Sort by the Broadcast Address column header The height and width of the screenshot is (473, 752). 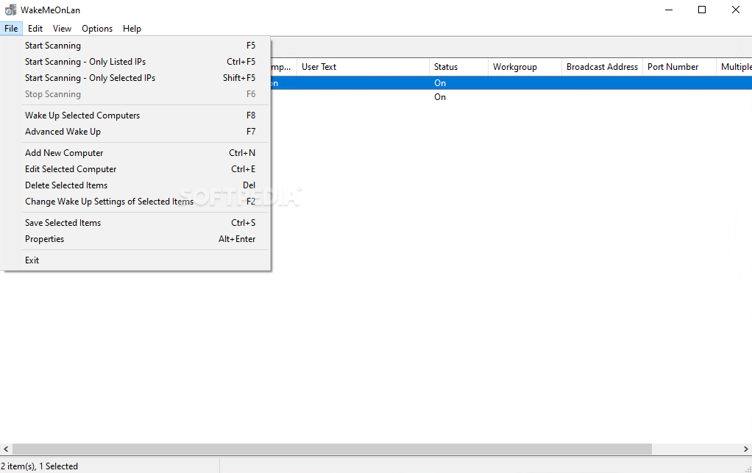point(602,67)
